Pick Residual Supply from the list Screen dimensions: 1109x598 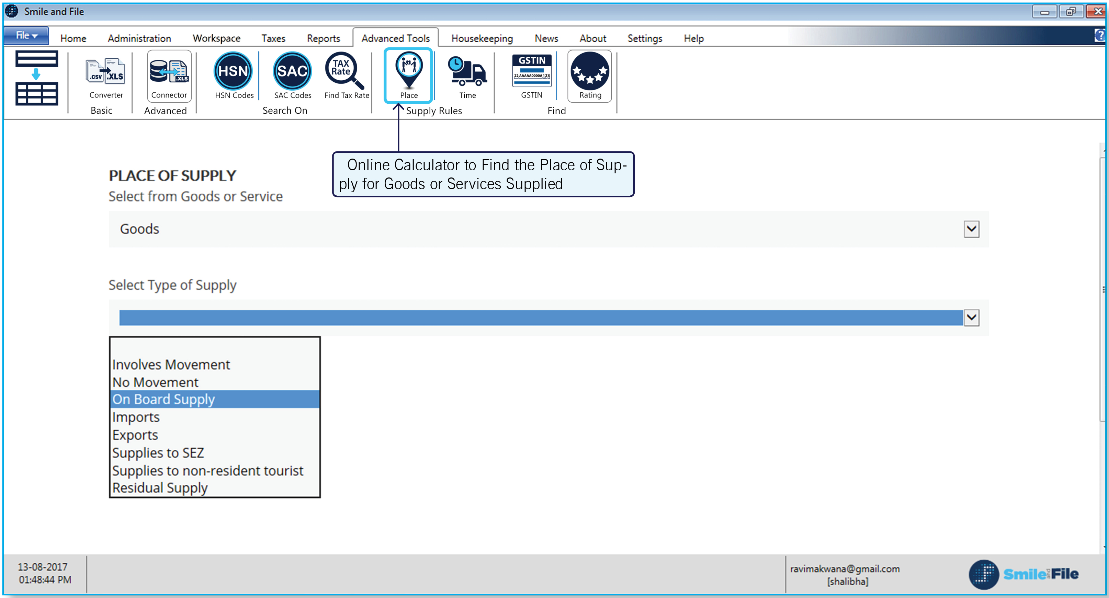[x=160, y=488]
